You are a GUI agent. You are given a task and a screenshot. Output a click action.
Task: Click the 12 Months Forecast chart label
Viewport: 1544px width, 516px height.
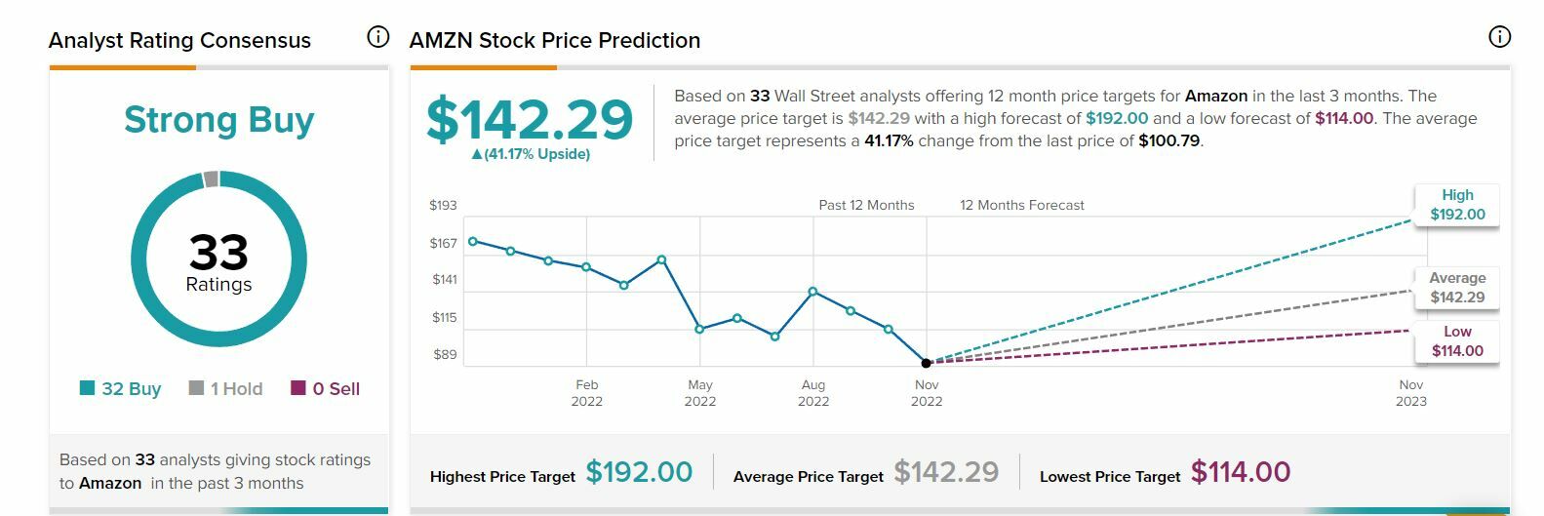click(1021, 205)
